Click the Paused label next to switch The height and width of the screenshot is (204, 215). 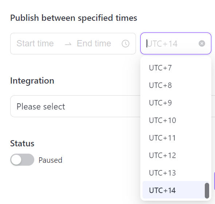(x=50, y=160)
